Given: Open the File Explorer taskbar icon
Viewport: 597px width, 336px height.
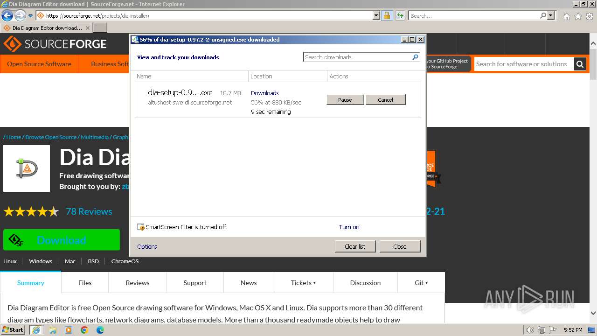Looking at the screenshot, I should pyautogui.click(x=53, y=330).
